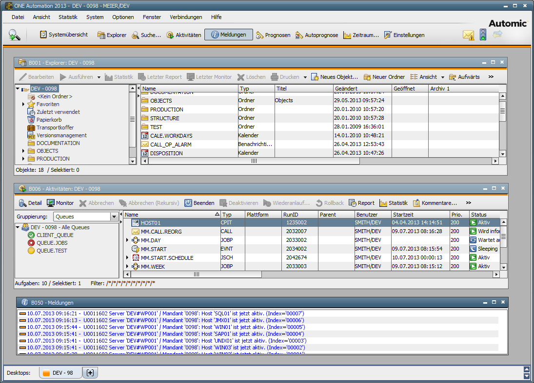Sort Explorer list by Geändert column
Image resolution: width=534 pixels, height=383 pixels.
pos(362,89)
